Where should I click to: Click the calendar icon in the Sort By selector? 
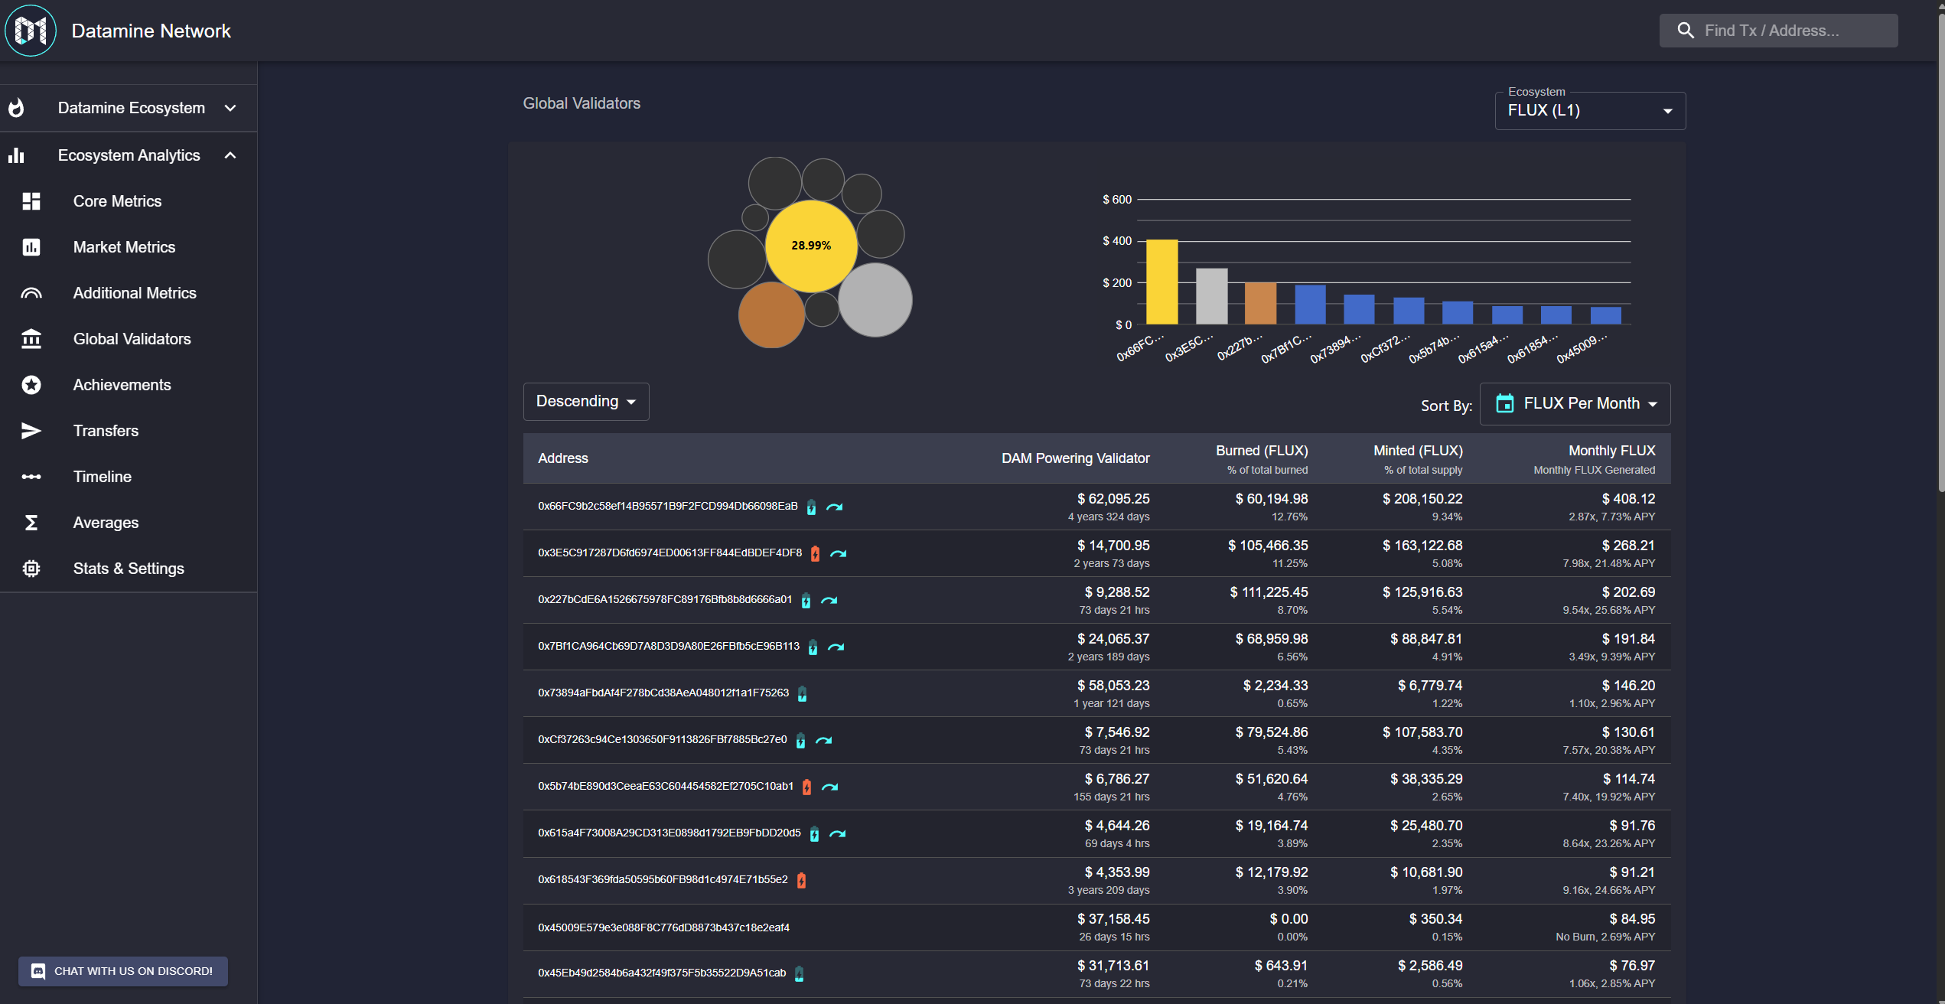pyautogui.click(x=1504, y=403)
